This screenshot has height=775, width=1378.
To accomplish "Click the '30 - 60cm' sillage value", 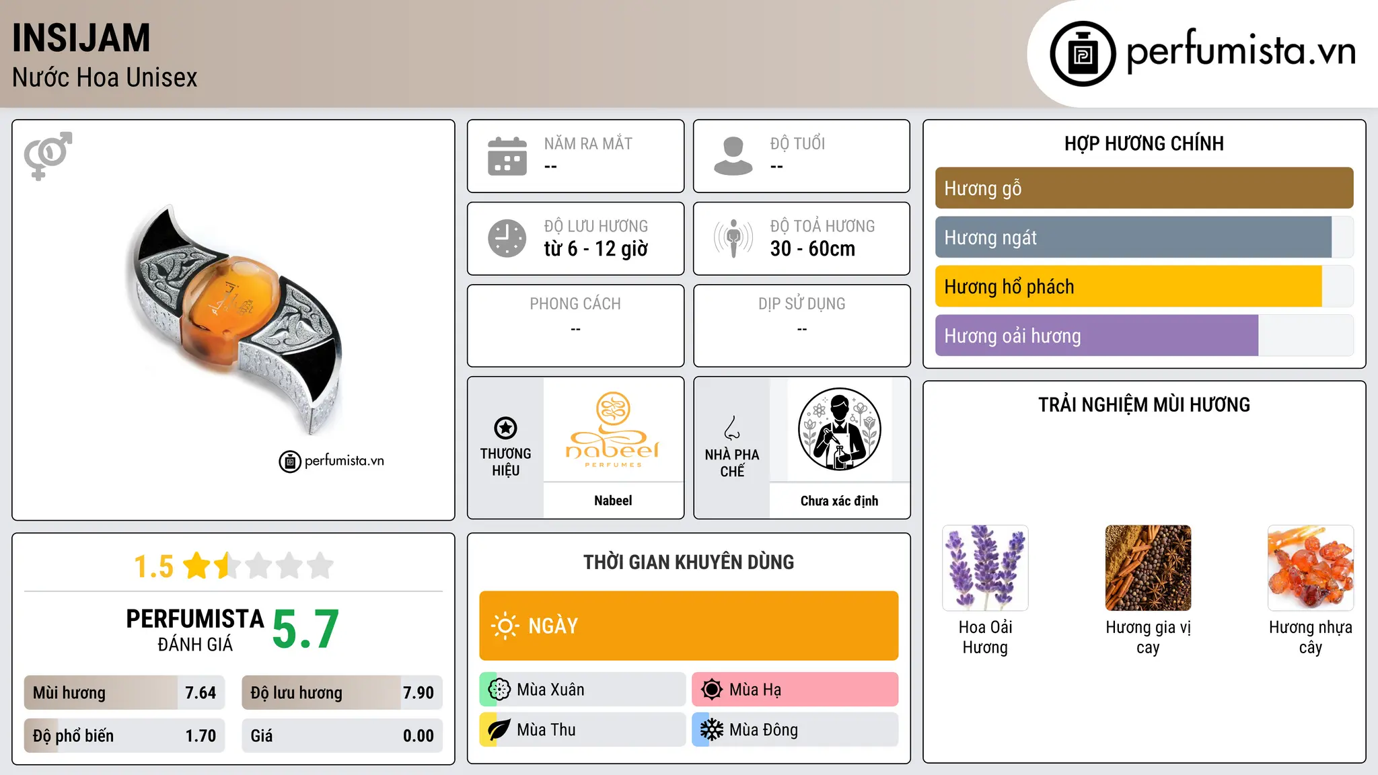I will click(813, 249).
